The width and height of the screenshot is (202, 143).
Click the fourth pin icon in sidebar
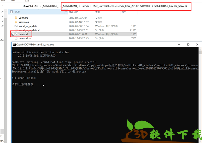(x=2, y=26)
